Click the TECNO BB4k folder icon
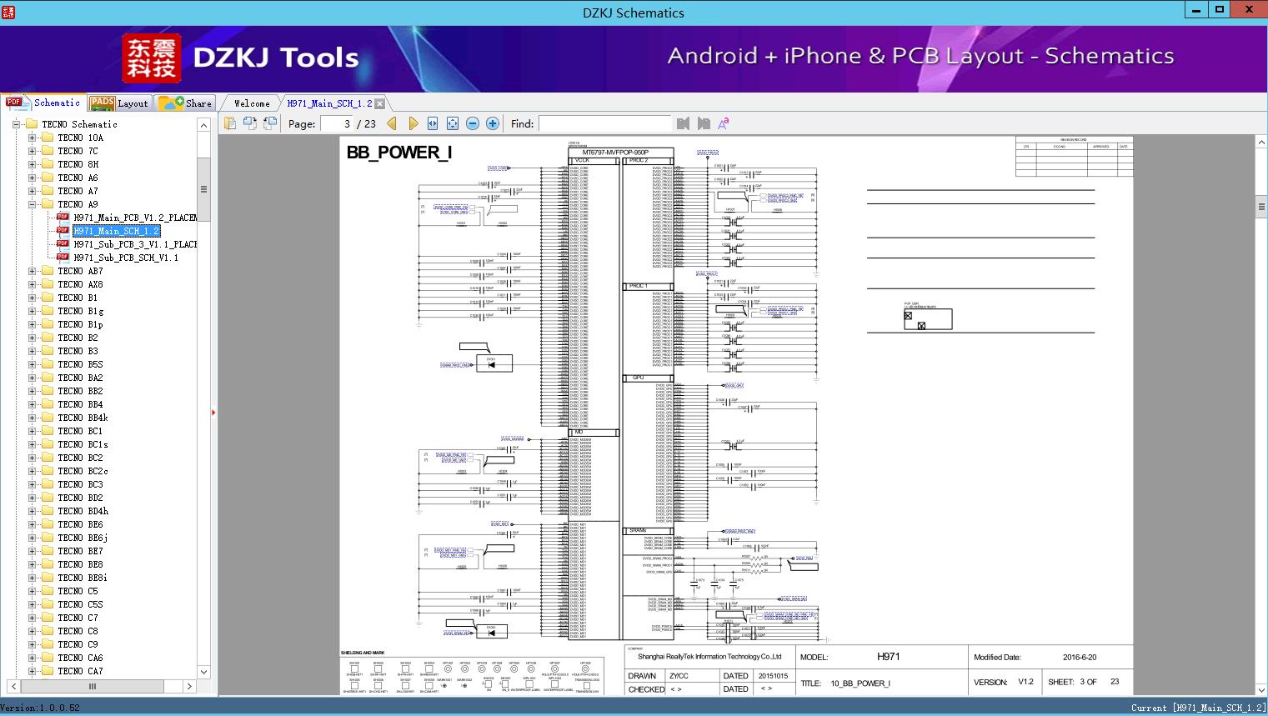This screenshot has height=716, width=1268. (x=48, y=418)
